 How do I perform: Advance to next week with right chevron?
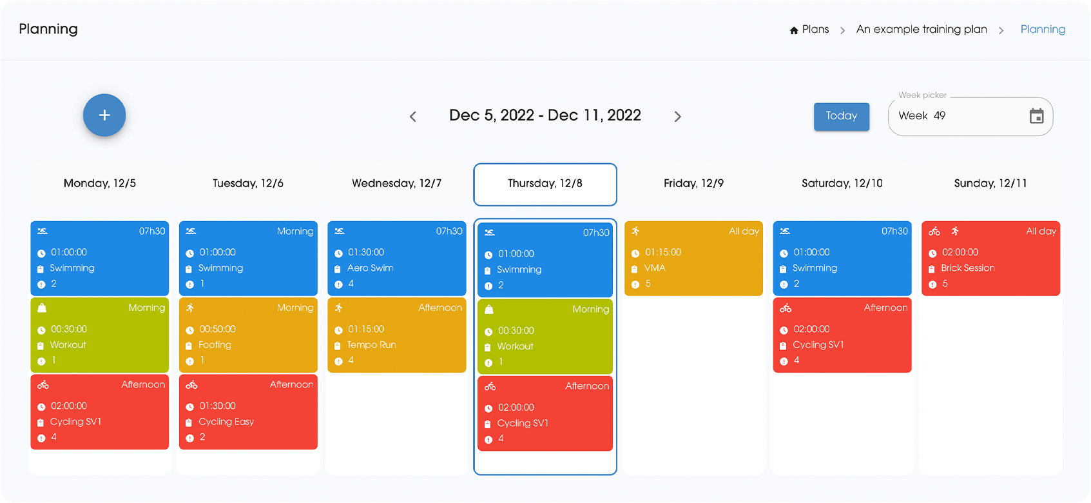click(x=677, y=117)
